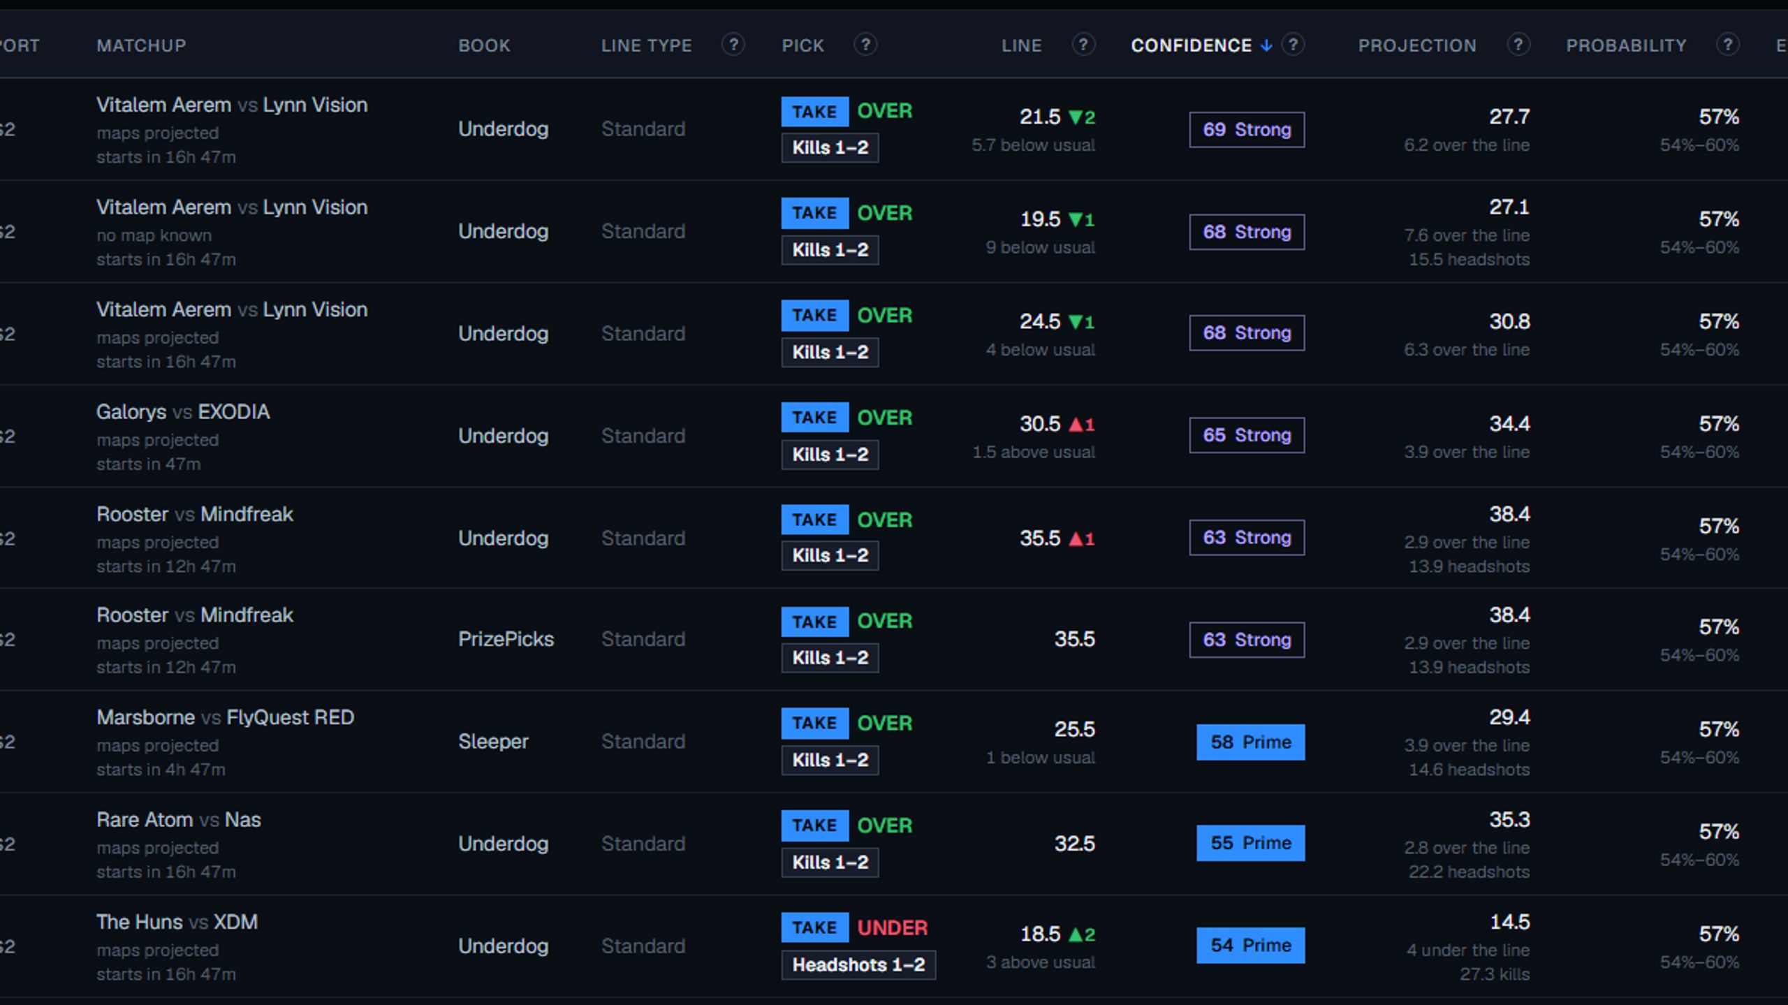The image size is (1788, 1005).
Task: Select the Rare Atom vs Nas matchup
Action: [179, 820]
